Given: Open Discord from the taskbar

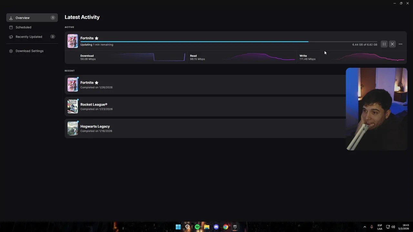Looking at the screenshot, I should coord(216,227).
